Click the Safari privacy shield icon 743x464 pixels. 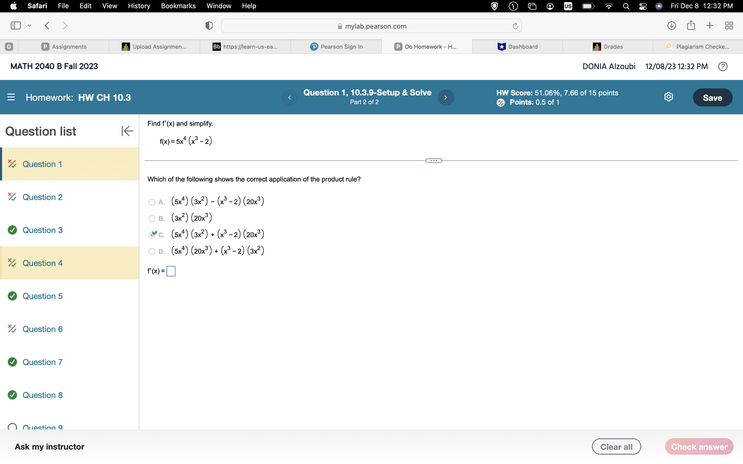pos(208,26)
